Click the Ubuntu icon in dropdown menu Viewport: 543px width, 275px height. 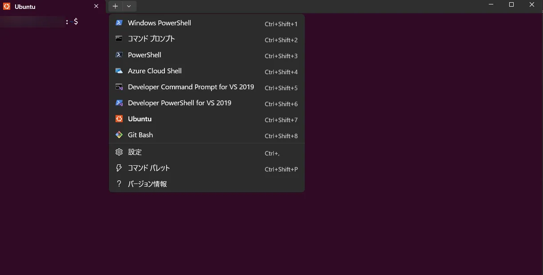click(119, 119)
